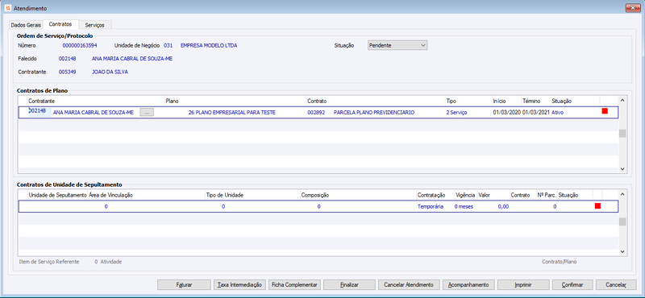The width and height of the screenshot is (645, 298).
Task: Click falecido code 002148 in order section
Action: point(68,59)
